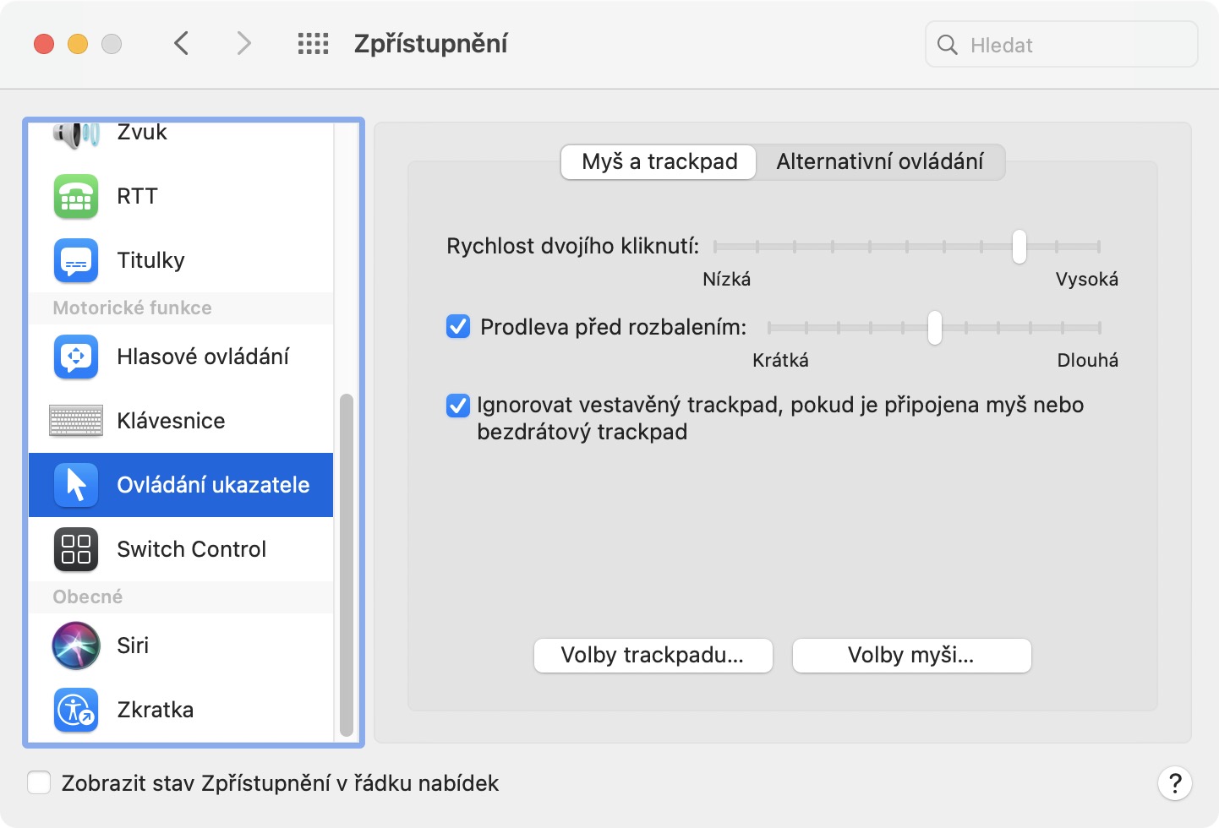The image size is (1219, 828).
Task: Select the Zkratka accessibility shortcut icon
Action: tap(76, 710)
